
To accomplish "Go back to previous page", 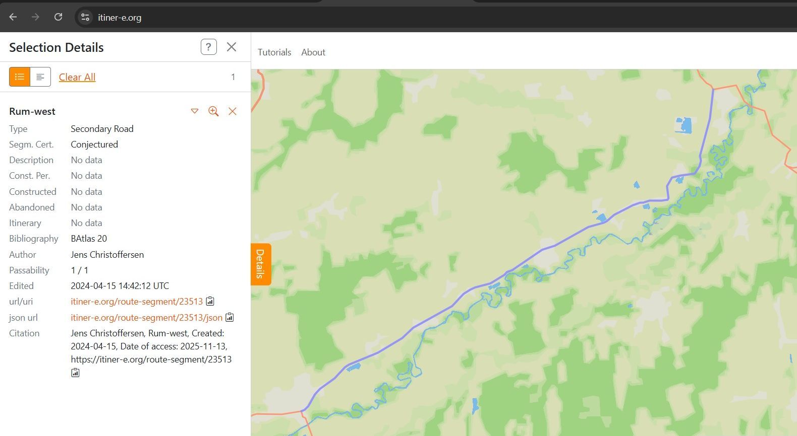I will (x=13, y=17).
